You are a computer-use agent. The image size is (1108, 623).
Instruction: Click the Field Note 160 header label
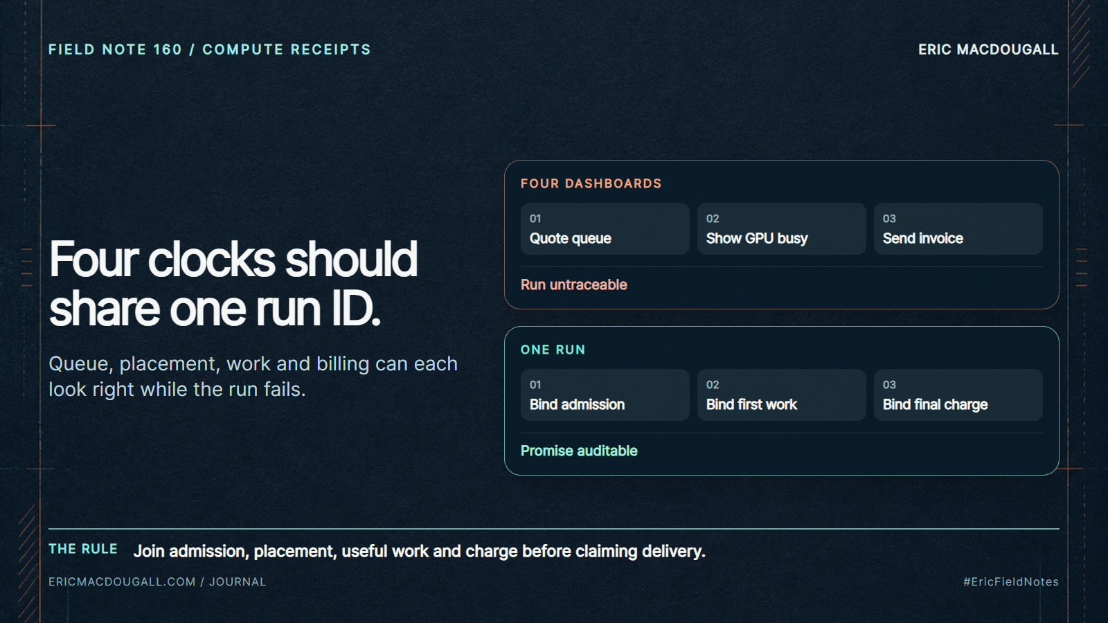(x=209, y=50)
